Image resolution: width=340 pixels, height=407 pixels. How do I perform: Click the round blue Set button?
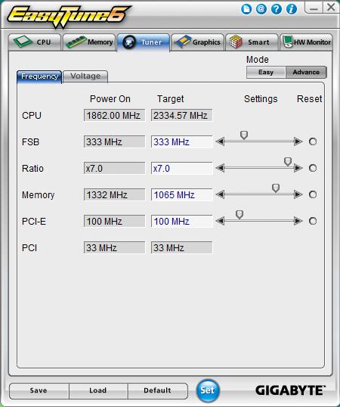208,390
